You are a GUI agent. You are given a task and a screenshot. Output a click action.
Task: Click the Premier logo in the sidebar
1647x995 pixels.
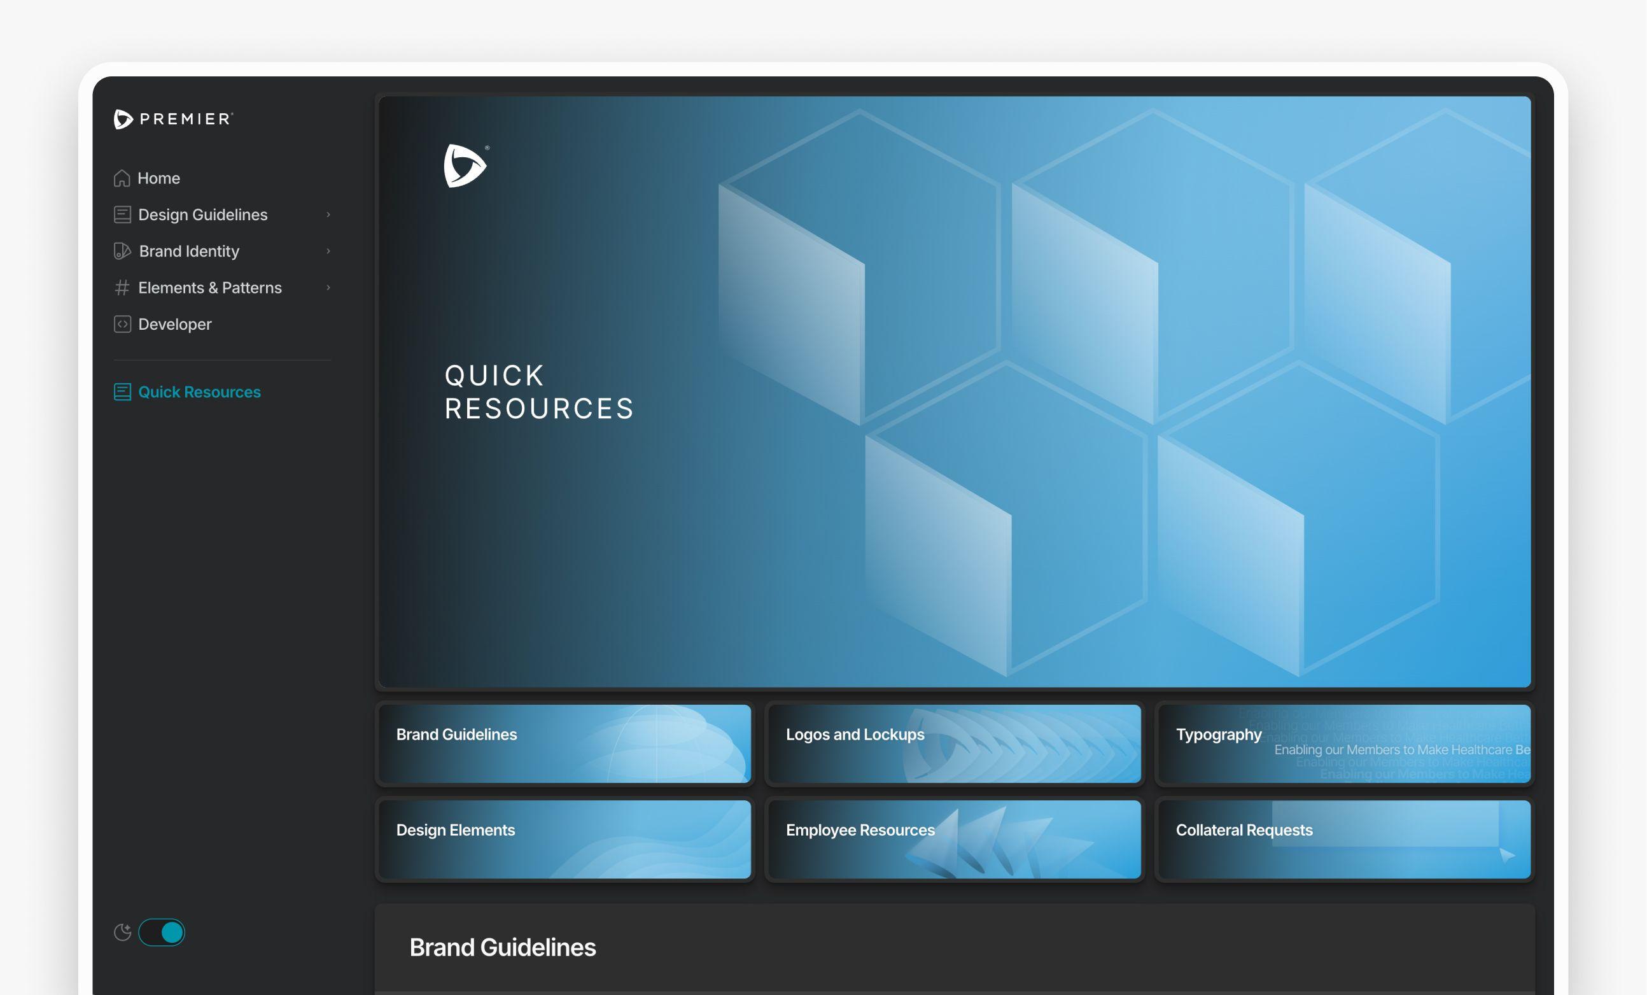(174, 119)
